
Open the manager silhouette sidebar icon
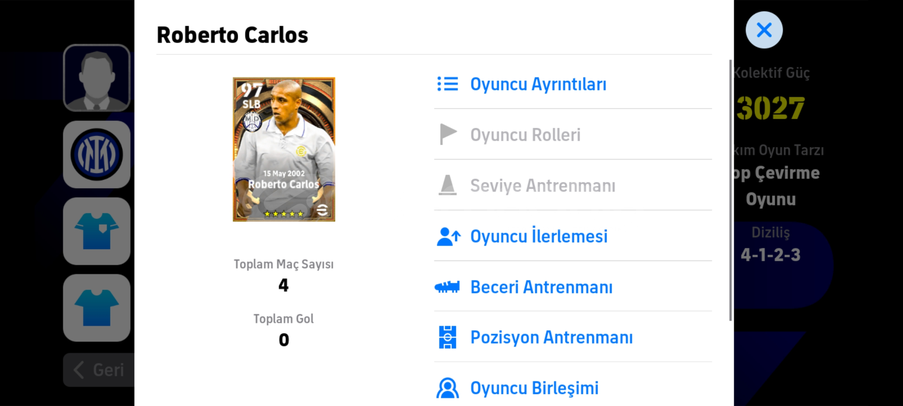[97, 78]
